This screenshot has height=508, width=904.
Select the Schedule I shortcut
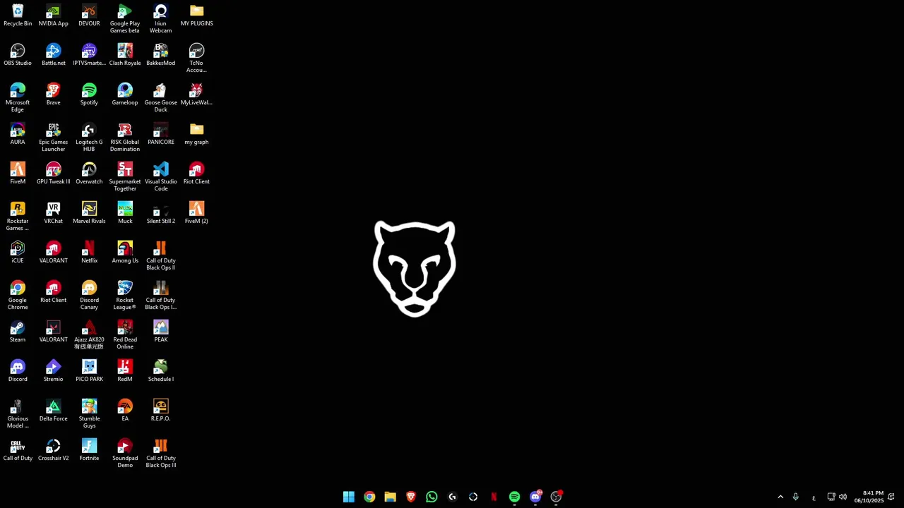(x=161, y=371)
